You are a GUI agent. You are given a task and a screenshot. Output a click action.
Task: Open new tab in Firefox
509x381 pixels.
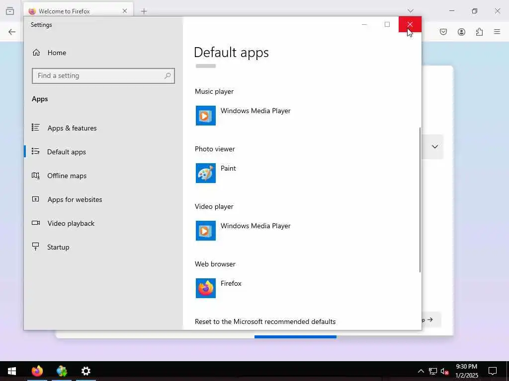144,11
